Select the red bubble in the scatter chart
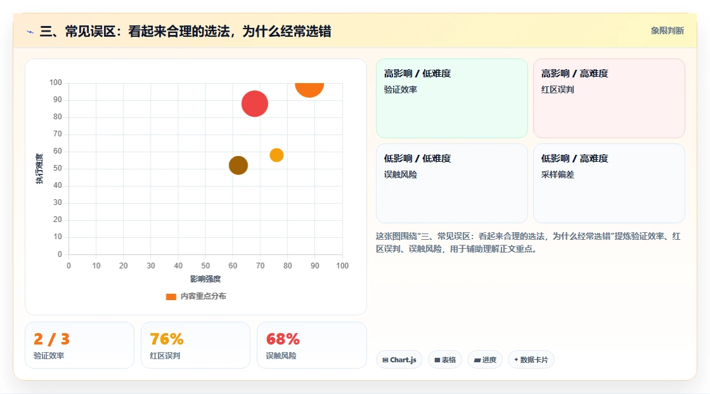This screenshot has width=710, height=394. click(x=254, y=104)
